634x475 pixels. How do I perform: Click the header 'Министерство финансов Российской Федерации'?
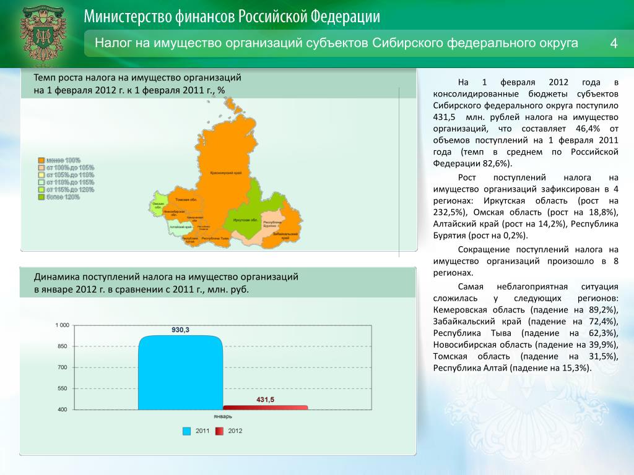pos(232,17)
